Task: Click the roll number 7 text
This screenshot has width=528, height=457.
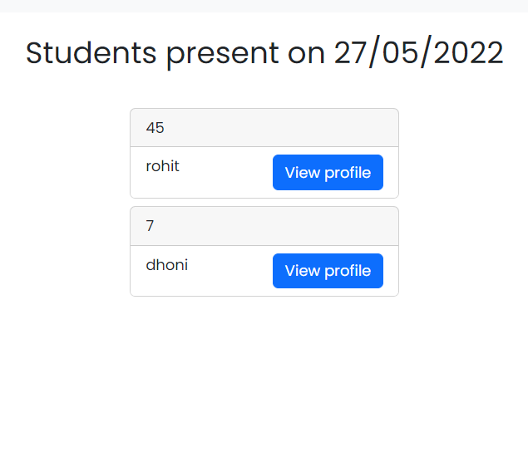Action: point(151,226)
